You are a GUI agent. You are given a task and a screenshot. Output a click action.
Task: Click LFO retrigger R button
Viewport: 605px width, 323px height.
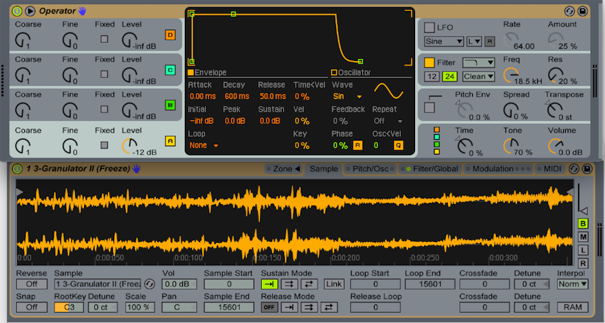[490, 41]
